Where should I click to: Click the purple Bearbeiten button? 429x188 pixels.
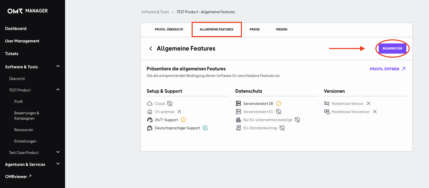click(392, 49)
